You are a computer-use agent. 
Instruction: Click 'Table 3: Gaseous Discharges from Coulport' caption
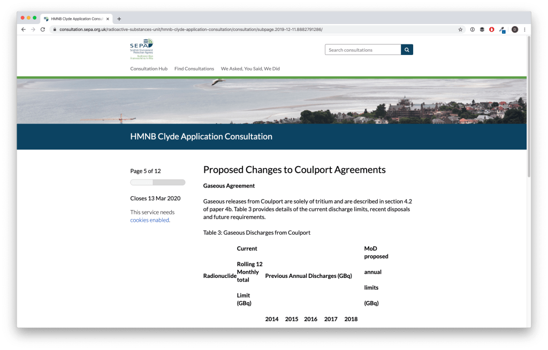(x=257, y=233)
